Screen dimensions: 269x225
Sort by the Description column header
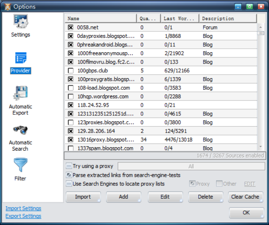(228, 19)
